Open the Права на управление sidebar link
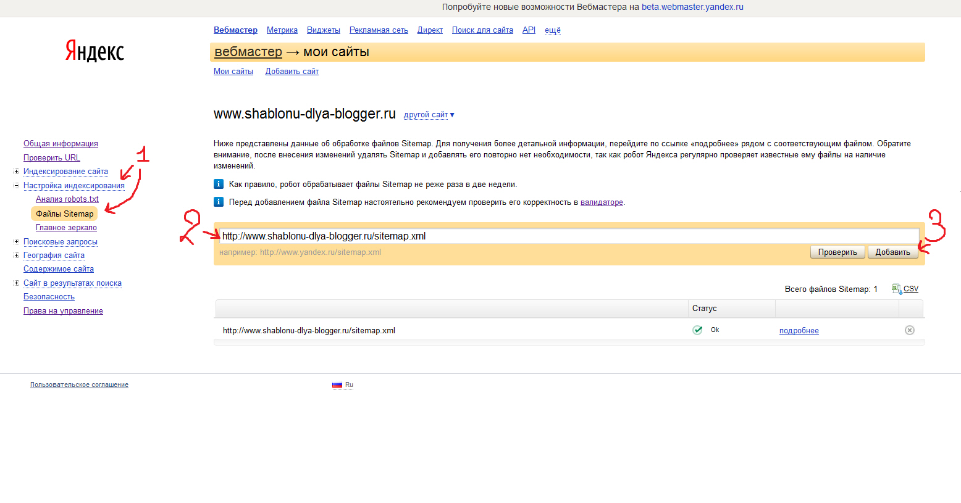Image resolution: width=961 pixels, height=503 pixels. point(63,310)
